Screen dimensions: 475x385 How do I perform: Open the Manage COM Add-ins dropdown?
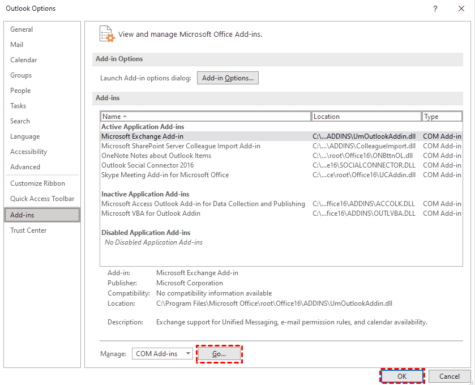[162, 353]
